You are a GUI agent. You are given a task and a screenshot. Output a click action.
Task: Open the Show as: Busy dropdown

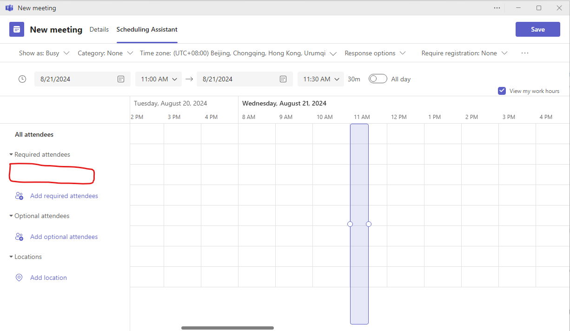pos(44,53)
